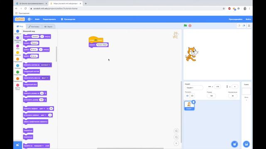
Task: Click the sprite direction field
Action: pos(233,96)
